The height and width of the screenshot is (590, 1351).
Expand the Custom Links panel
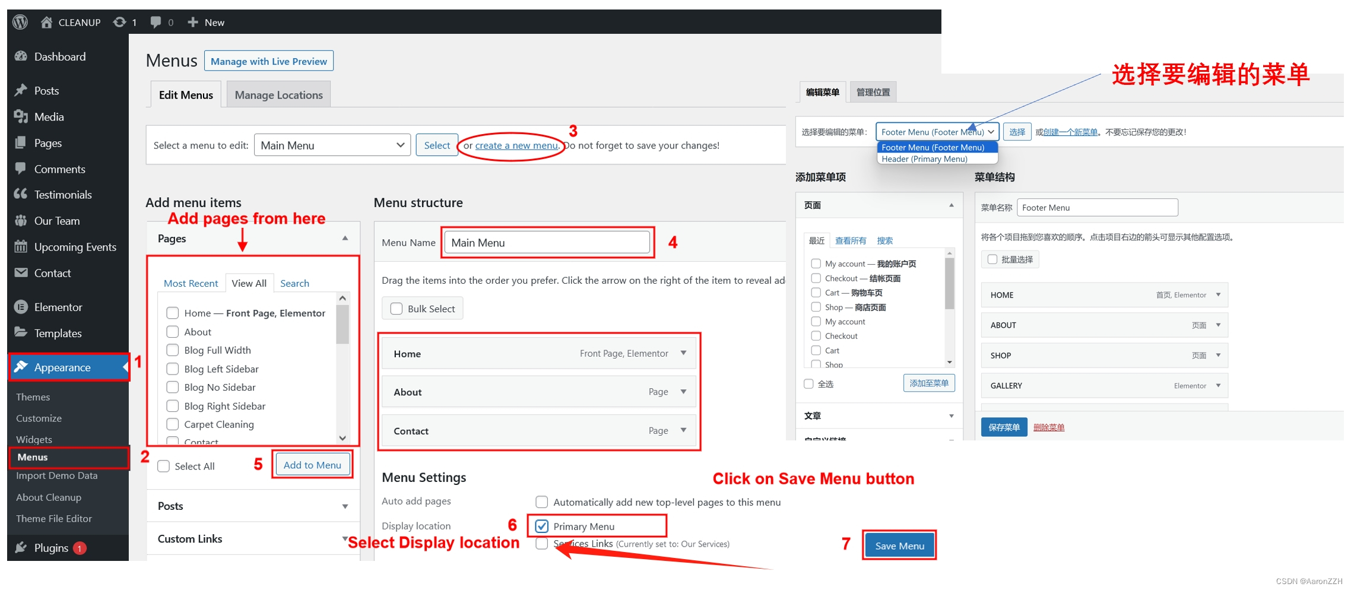[x=345, y=538]
